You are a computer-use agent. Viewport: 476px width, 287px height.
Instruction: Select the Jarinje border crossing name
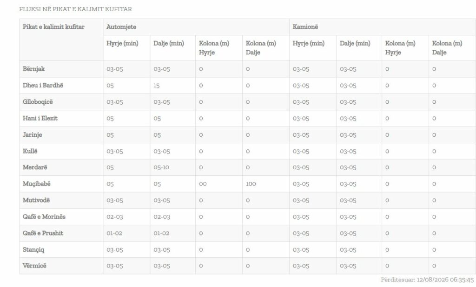[x=33, y=134]
